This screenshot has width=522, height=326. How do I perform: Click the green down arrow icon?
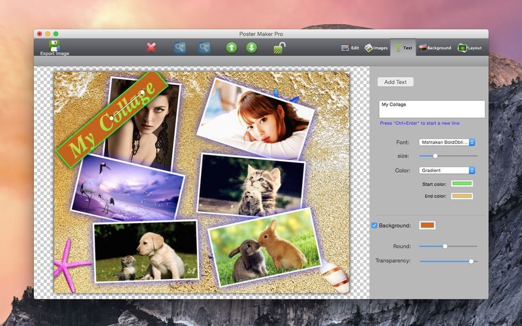[251, 47]
